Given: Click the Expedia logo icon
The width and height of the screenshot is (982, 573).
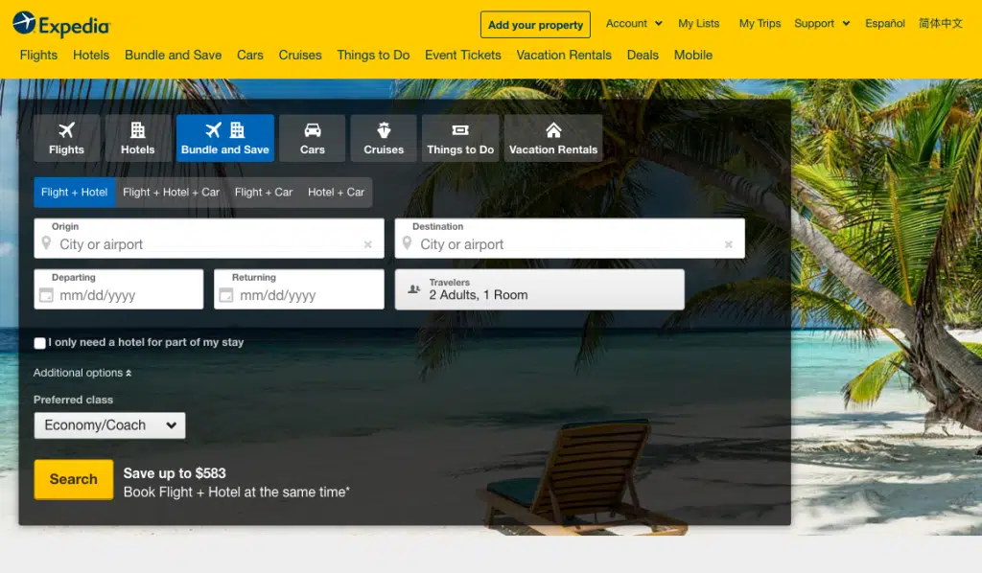Looking at the screenshot, I should (25, 23).
